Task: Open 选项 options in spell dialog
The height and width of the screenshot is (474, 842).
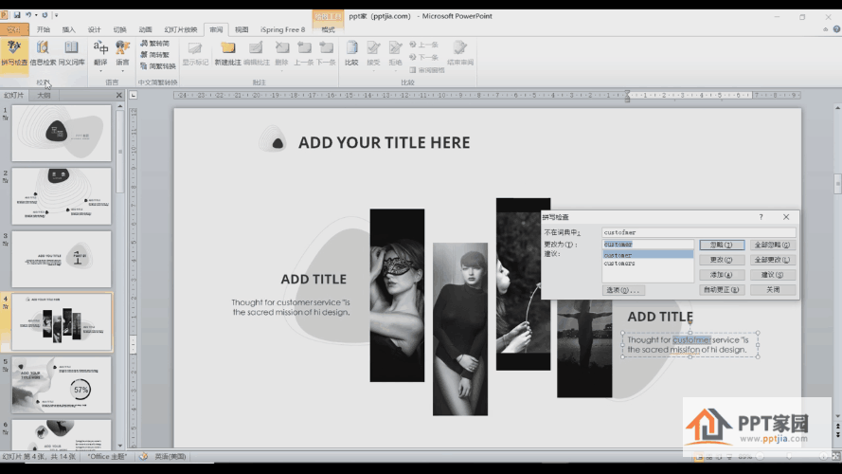Action: [623, 290]
